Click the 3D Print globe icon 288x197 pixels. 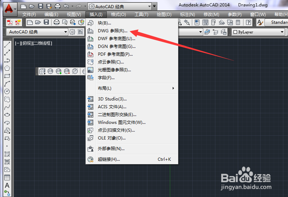pos(81,22)
